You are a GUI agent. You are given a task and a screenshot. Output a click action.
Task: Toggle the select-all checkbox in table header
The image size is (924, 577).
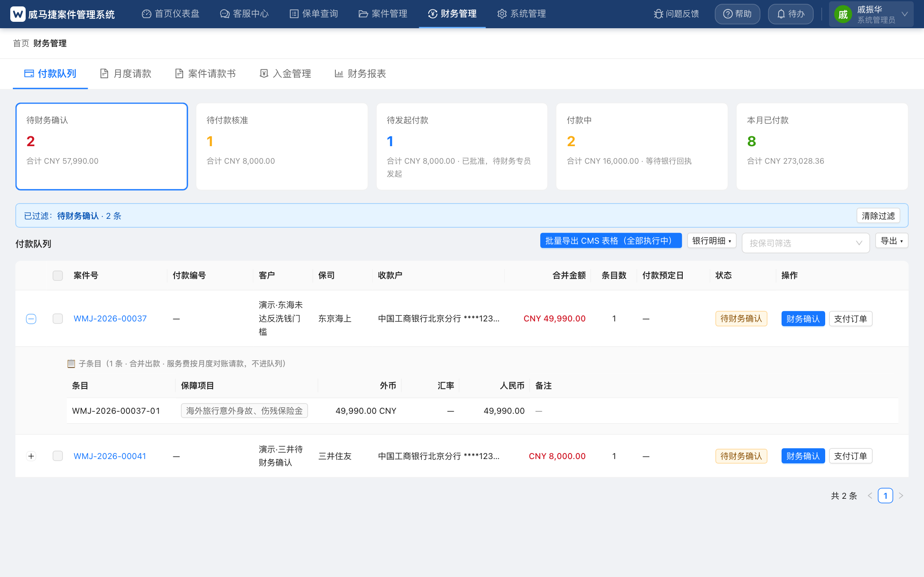coord(58,275)
